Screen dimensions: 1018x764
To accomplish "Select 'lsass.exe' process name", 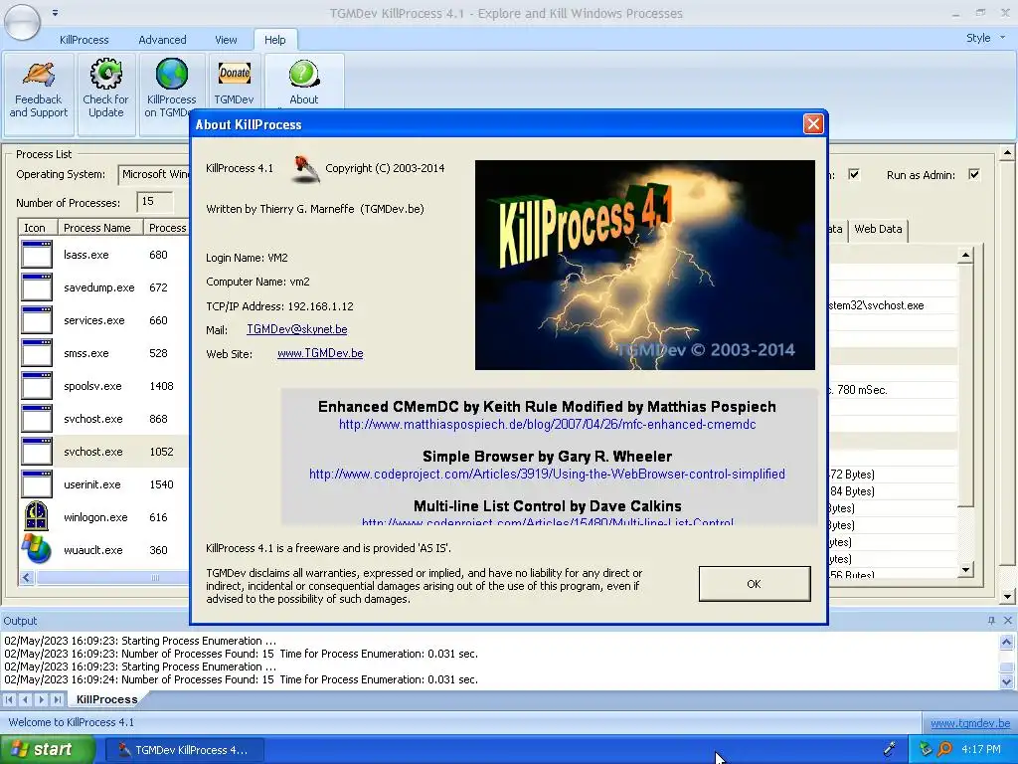I will (86, 255).
